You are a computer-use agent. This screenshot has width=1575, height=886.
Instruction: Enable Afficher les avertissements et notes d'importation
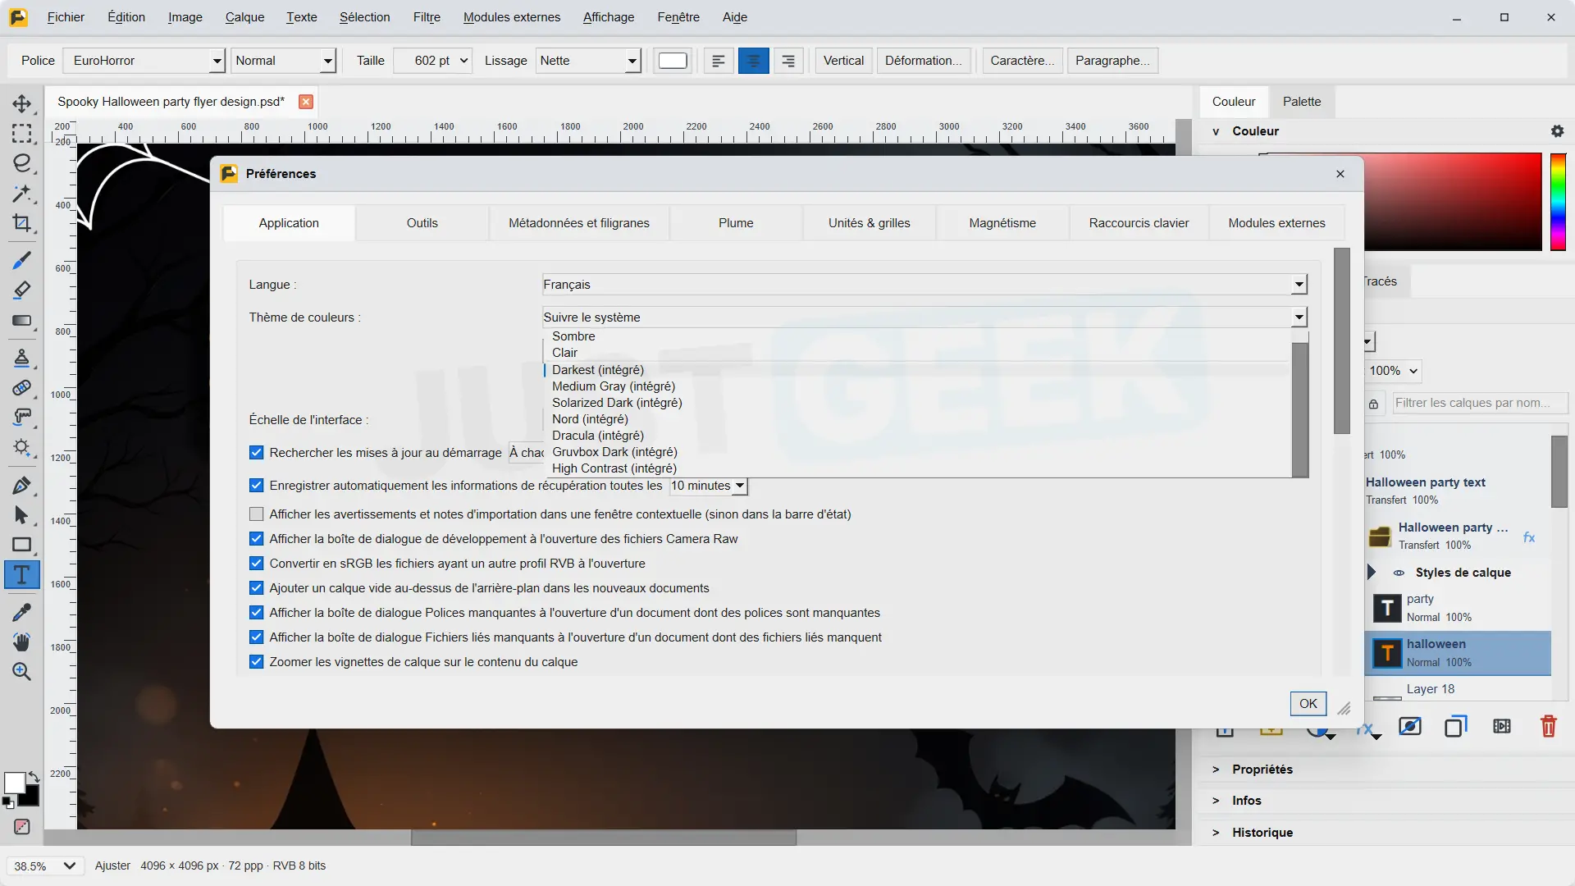point(257,514)
